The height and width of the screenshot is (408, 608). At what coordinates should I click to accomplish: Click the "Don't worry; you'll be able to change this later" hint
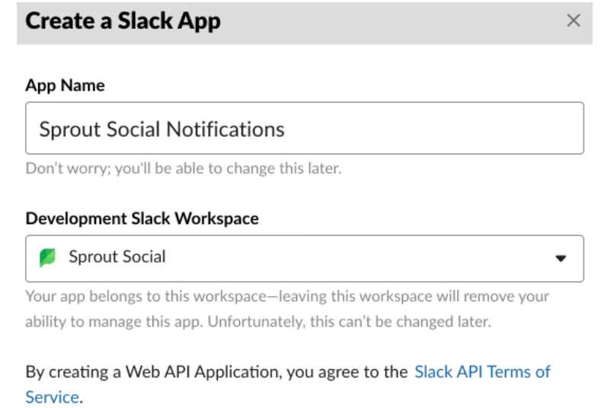[x=184, y=168]
